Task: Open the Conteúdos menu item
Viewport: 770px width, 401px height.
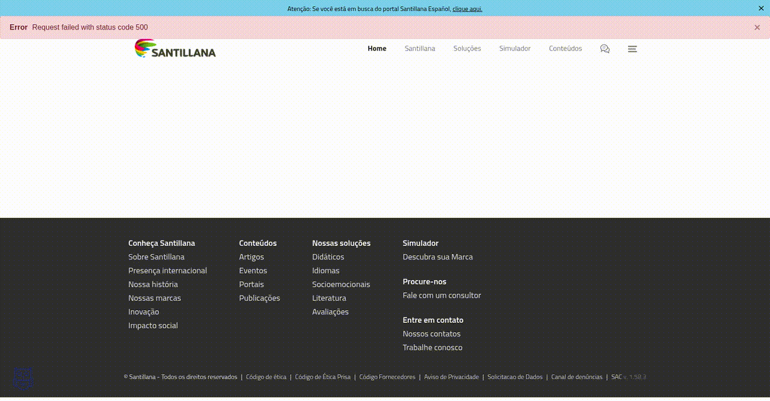Action: [565, 49]
